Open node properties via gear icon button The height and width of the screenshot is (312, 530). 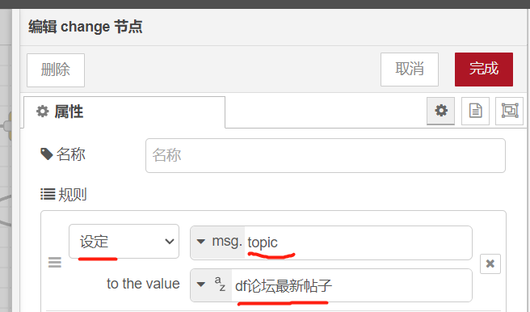pos(441,111)
